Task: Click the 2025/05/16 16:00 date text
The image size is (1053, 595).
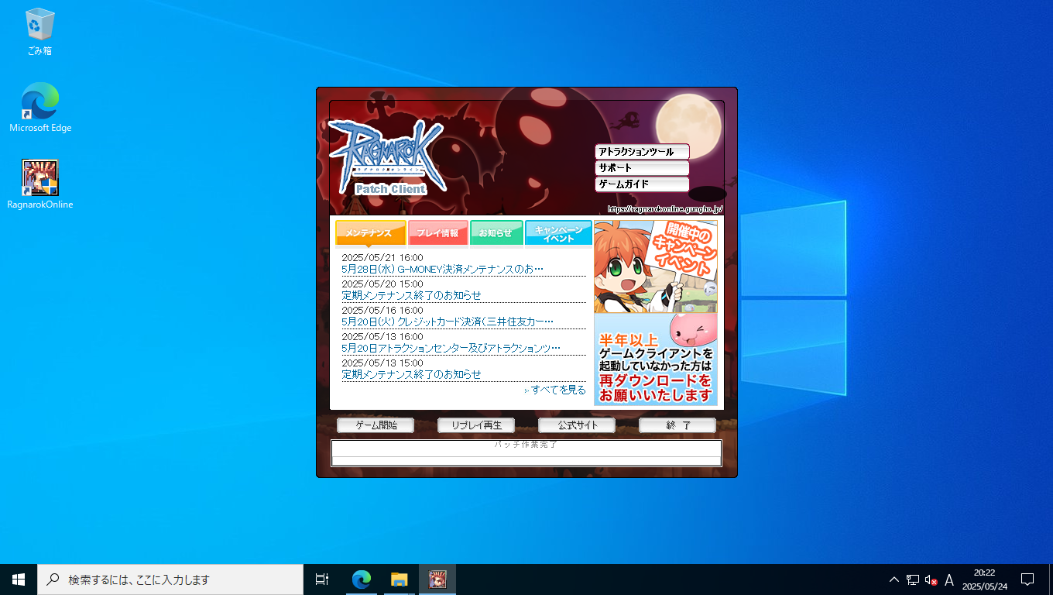Action: click(x=382, y=310)
